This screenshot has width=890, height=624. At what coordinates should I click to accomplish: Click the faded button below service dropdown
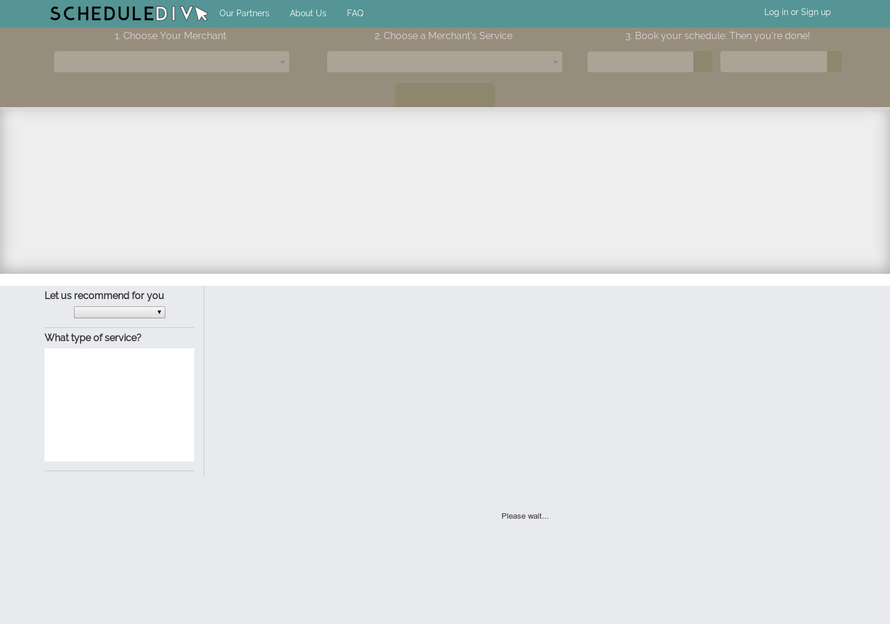(x=445, y=95)
